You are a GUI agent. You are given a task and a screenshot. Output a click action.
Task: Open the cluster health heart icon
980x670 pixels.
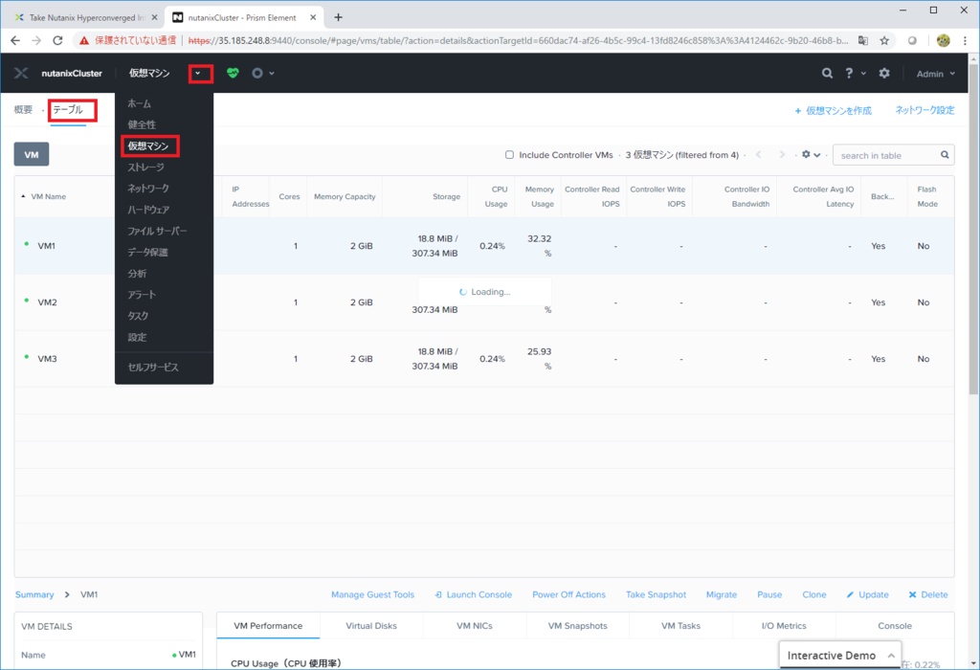click(x=233, y=73)
